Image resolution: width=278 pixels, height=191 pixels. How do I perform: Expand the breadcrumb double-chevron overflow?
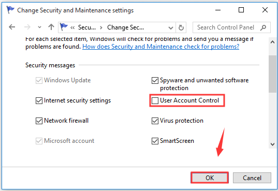tap(72, 27)
